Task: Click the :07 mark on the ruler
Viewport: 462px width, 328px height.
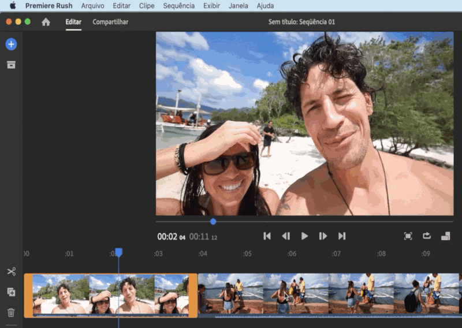Action: click(336, 254)
